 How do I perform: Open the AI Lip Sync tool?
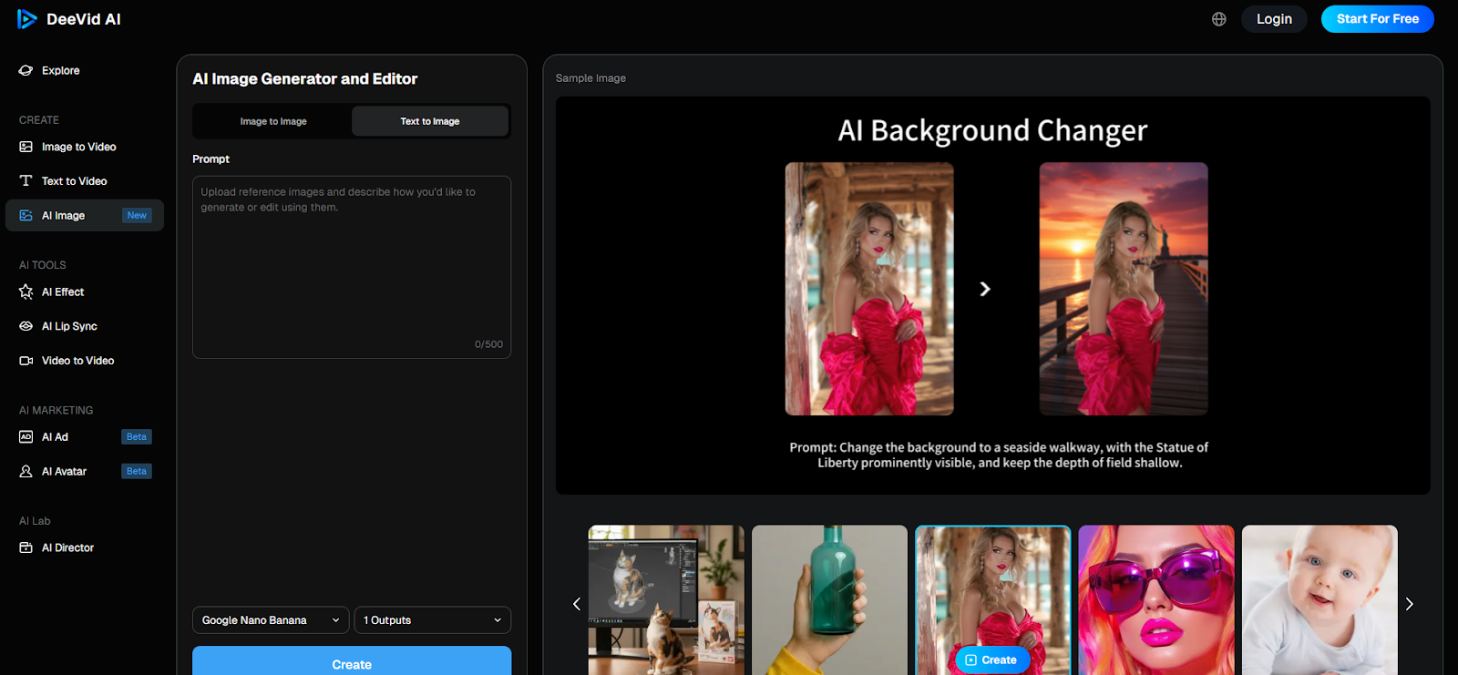(x=69, y=326)
